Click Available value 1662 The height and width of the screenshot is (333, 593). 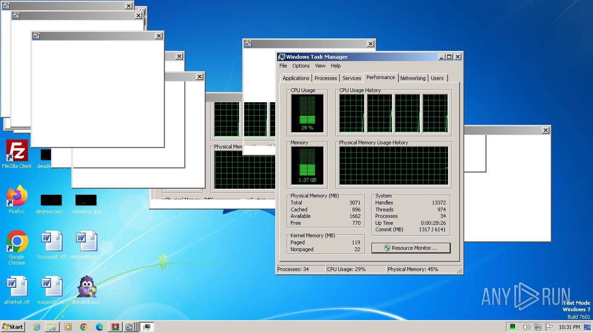tap(355, 216)
